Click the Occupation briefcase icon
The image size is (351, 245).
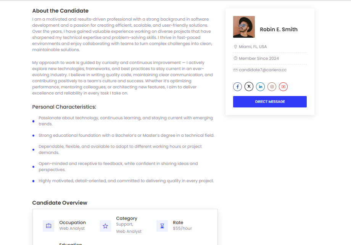(48, 226)
